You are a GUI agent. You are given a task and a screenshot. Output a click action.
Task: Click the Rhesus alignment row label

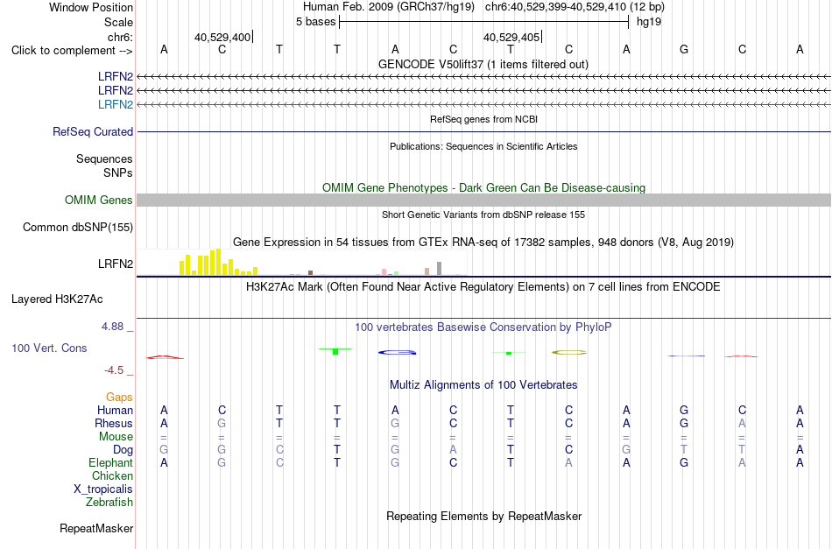(x=114, y=423)
